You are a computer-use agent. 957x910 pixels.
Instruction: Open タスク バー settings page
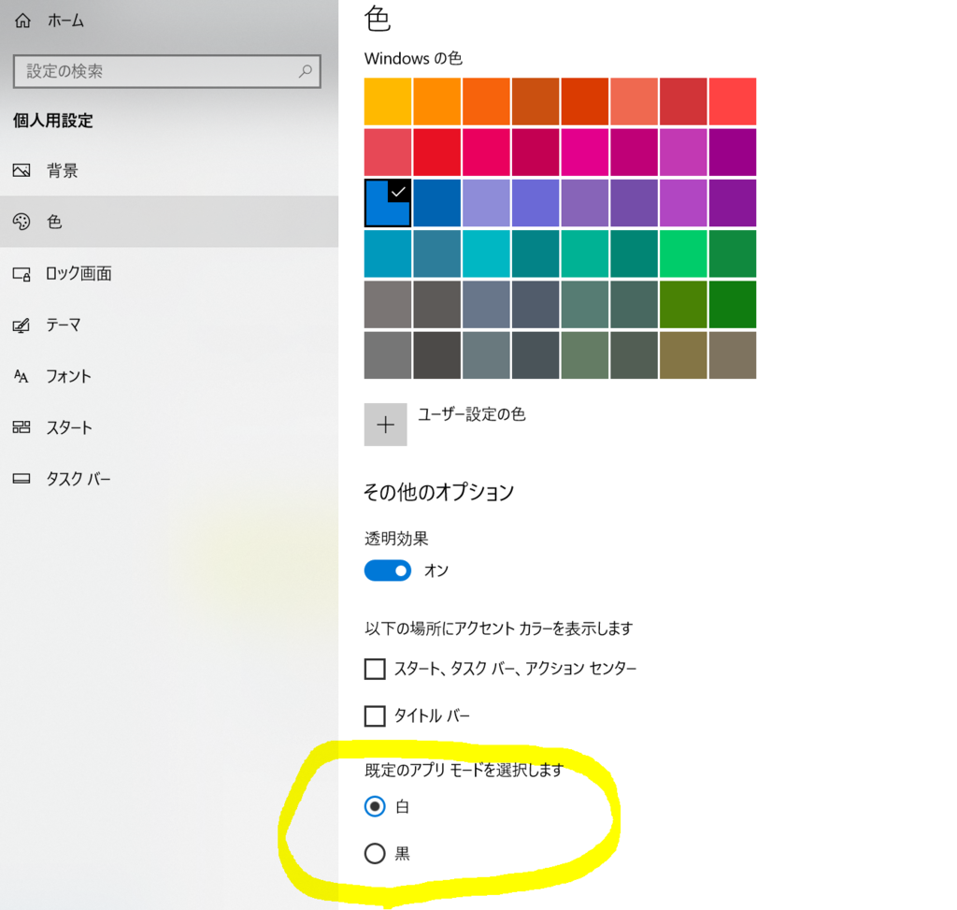169,479
